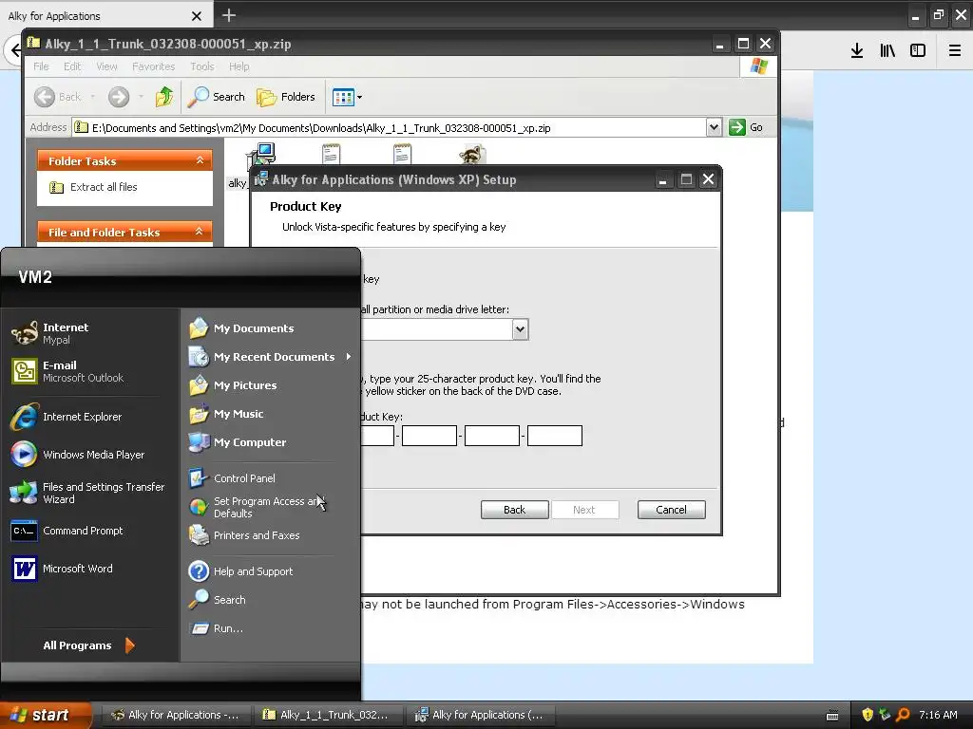Screen dimensions: 973x729
Task: Expand All Programs list
Action: point(88,645)
